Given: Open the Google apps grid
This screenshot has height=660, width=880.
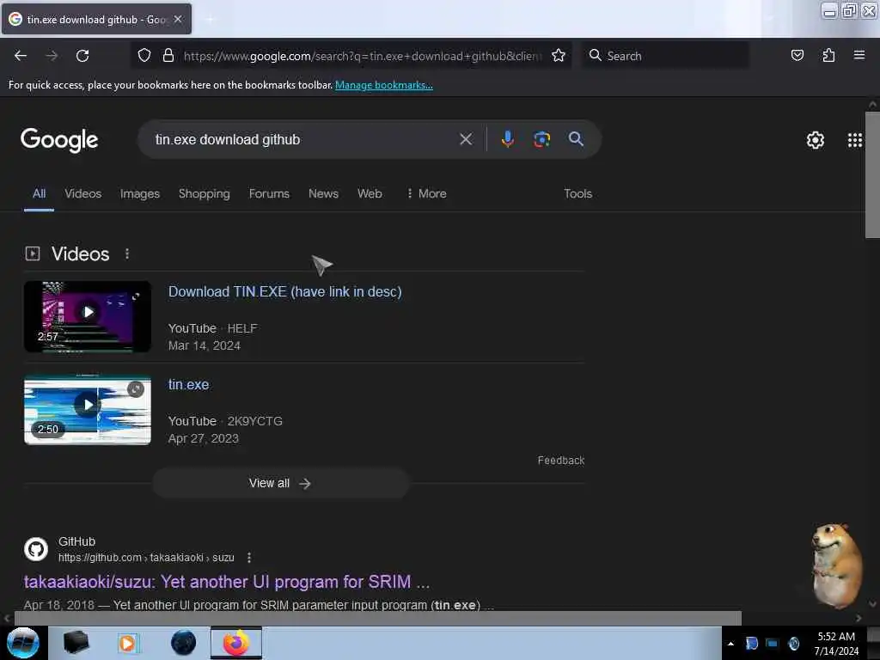Looking at the screenshot, I should 854,140.
